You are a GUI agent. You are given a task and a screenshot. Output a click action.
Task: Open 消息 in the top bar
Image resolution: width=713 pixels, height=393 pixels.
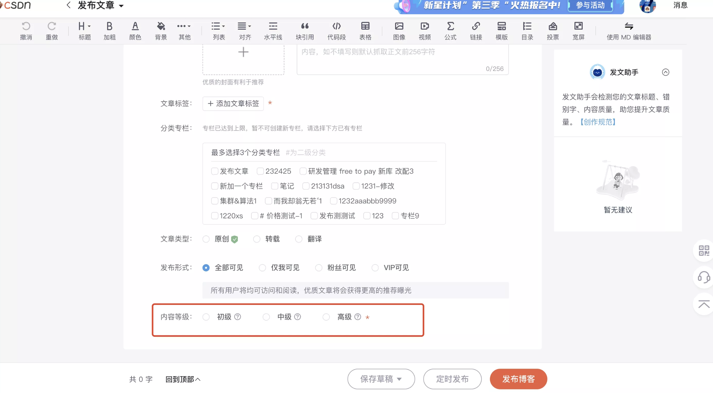[680, 5]
